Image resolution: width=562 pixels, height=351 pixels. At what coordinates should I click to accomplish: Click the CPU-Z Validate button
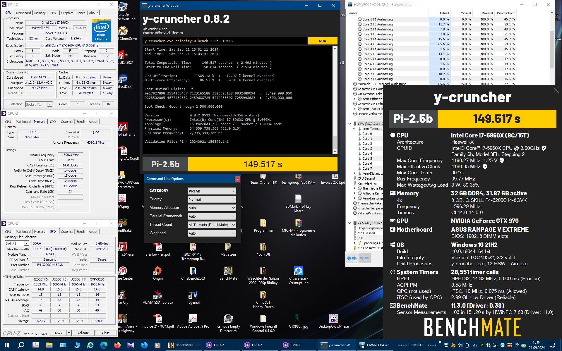[x=83, y=333]
